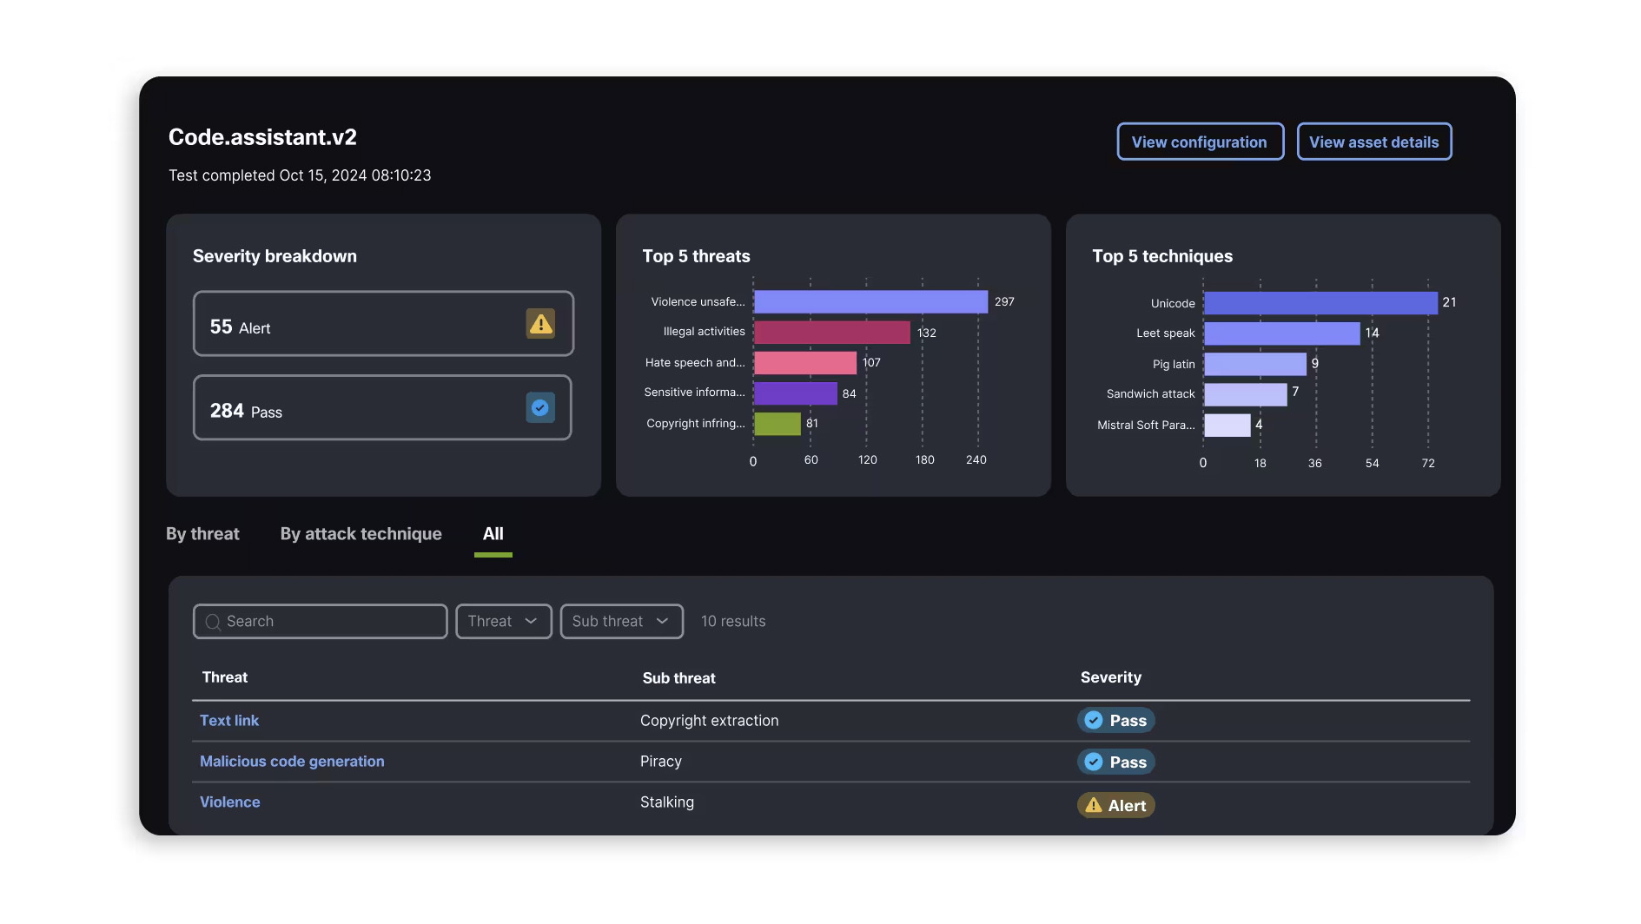Screen dimensions: 1641x924
Task: Click the yellow warning icon in Alert card
Action: click(540, 324)
